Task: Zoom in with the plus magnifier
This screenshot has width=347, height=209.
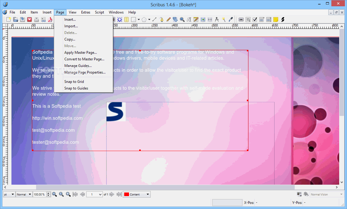Action: click(x=68, y=194)
